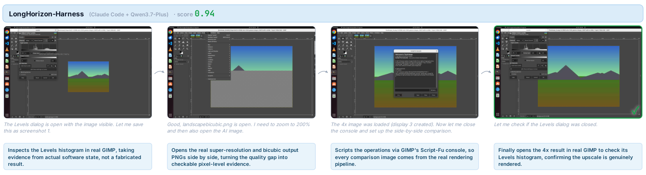Click LibreOffice Writer dock icon in first screenshot
This screenshot has width=646, height=175.
[x=7, y=55]
